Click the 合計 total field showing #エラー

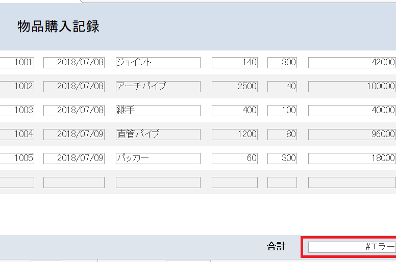(352, 247)
